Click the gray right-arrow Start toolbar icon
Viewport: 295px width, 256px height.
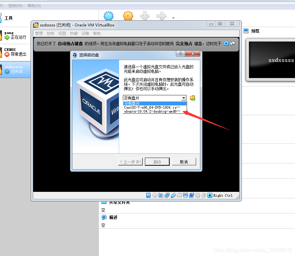[x=161, y=16]
